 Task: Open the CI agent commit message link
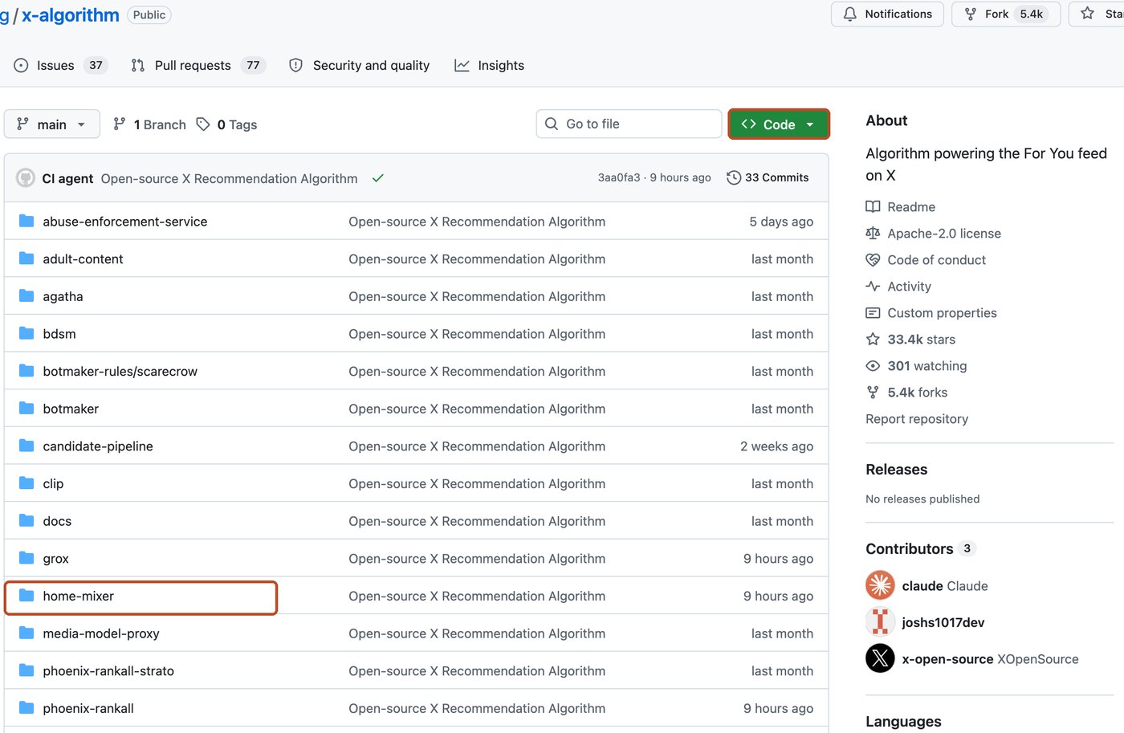point(229,178)
